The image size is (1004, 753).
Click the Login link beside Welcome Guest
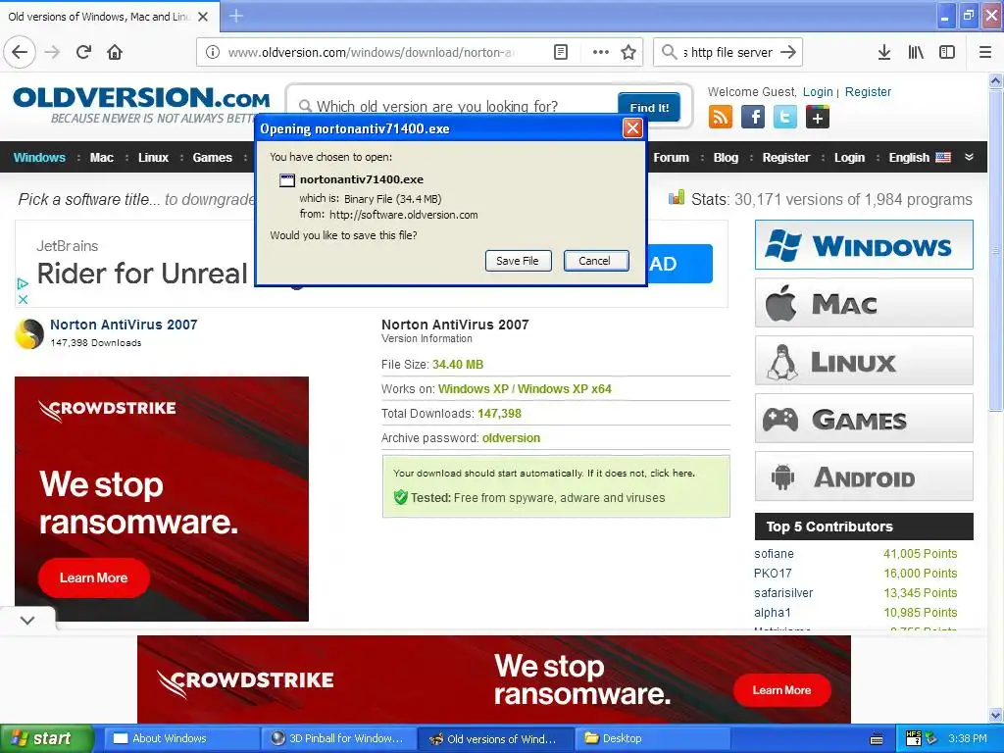coord(818,92)
